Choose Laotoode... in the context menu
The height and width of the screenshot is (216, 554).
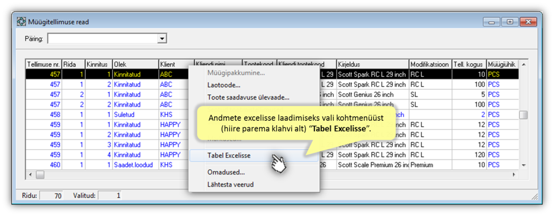click(x=224, y=85)
